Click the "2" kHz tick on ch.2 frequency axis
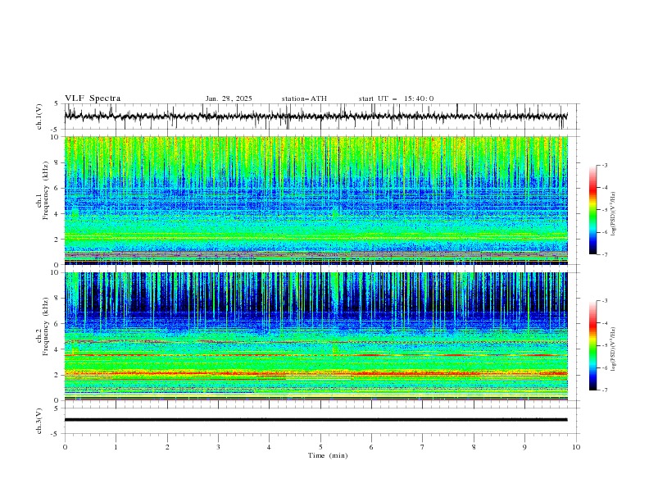Screen dimensions: 649x502 click(x=58, y=375)
